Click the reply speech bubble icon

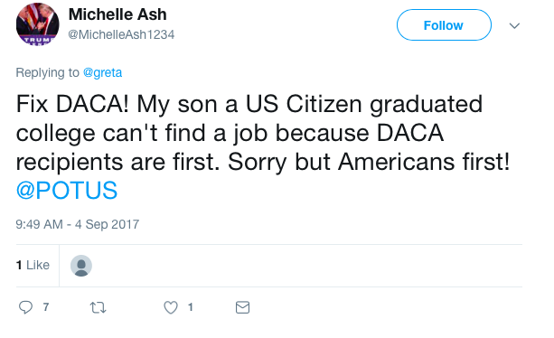pos(25,307)
